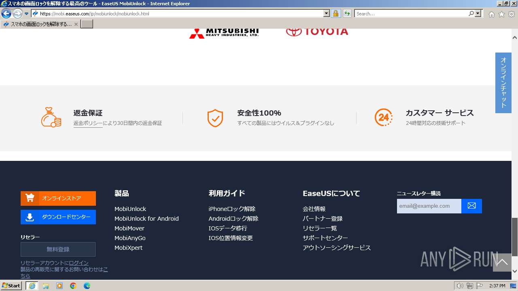Click the 2:37 PM system clock
Viewport: 518px width, 291px height.
497,286
